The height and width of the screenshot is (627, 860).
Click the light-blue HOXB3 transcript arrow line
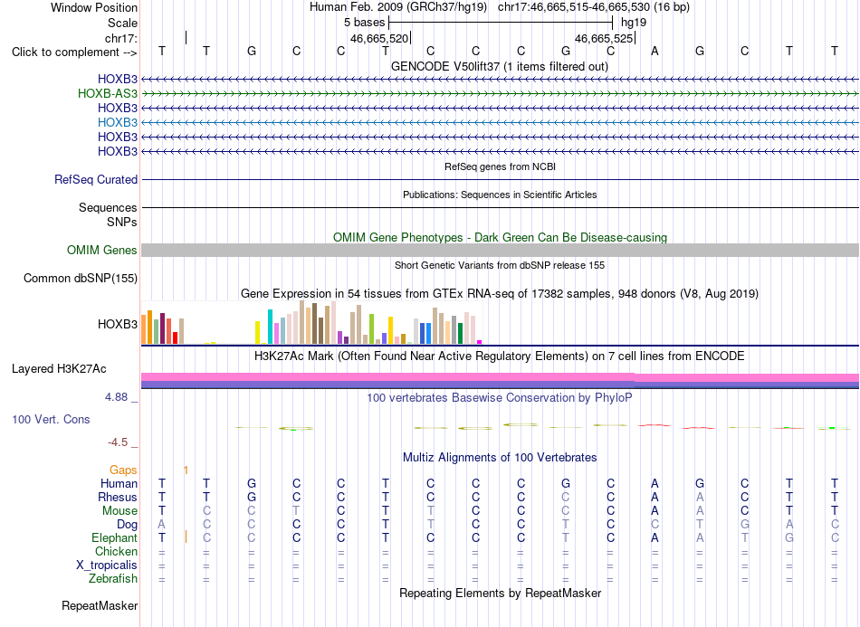point(500,122)
